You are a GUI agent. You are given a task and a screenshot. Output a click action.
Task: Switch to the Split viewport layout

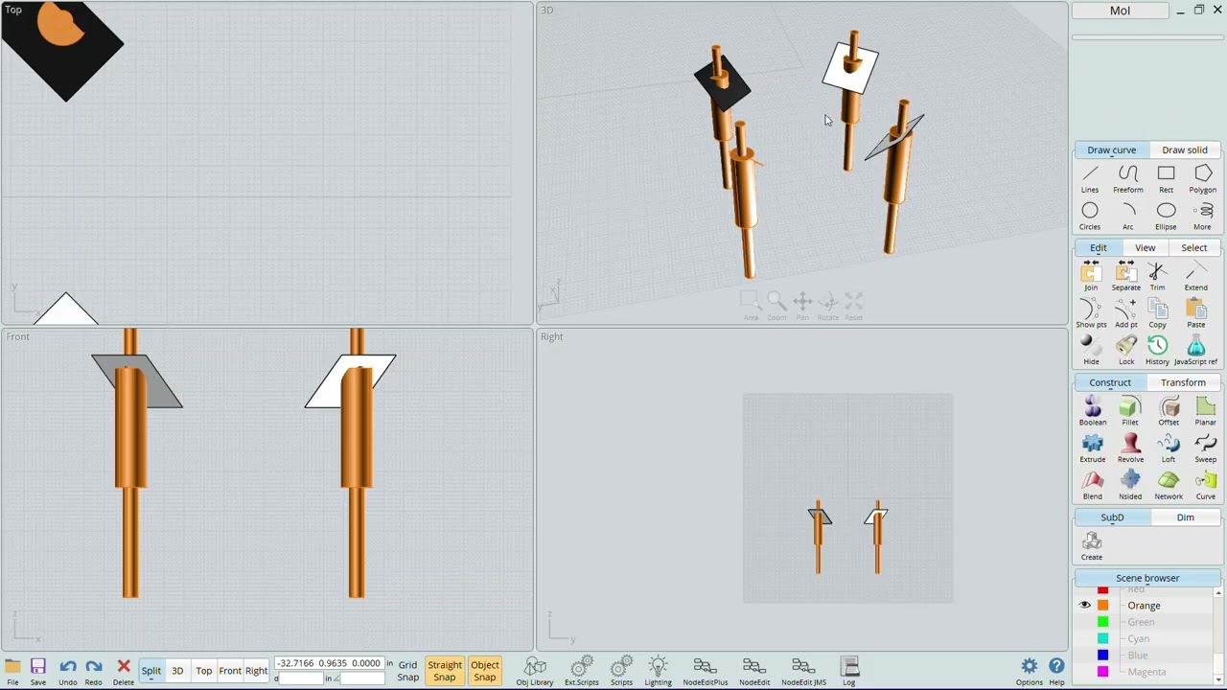151,671
